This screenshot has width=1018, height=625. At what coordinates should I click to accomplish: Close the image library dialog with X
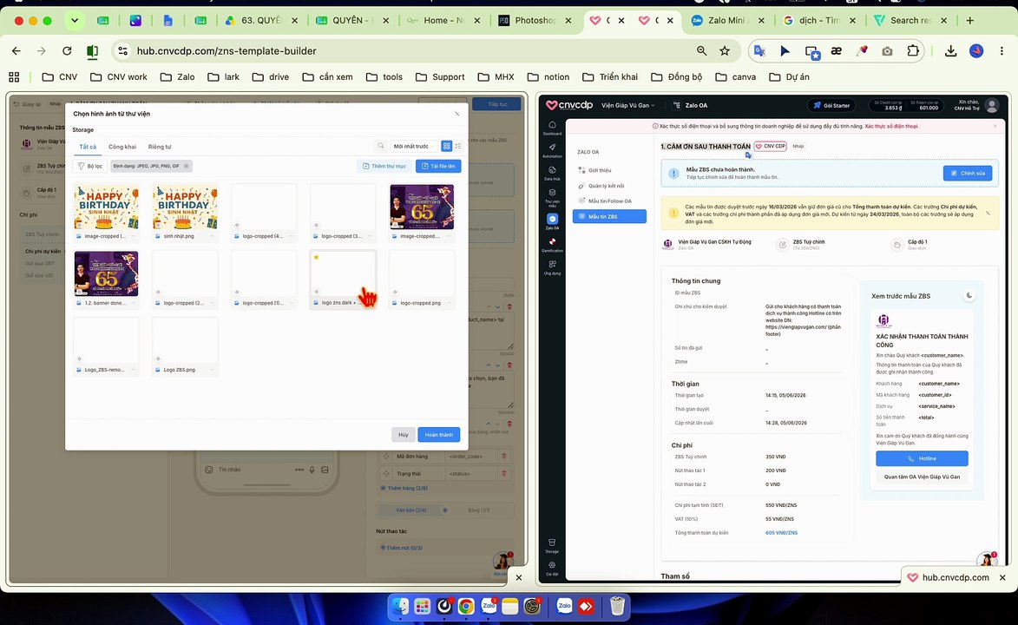point(457,114)
